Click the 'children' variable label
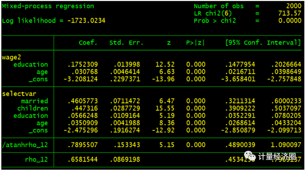Screen dimensions: 306x170 tap(32, 108)
